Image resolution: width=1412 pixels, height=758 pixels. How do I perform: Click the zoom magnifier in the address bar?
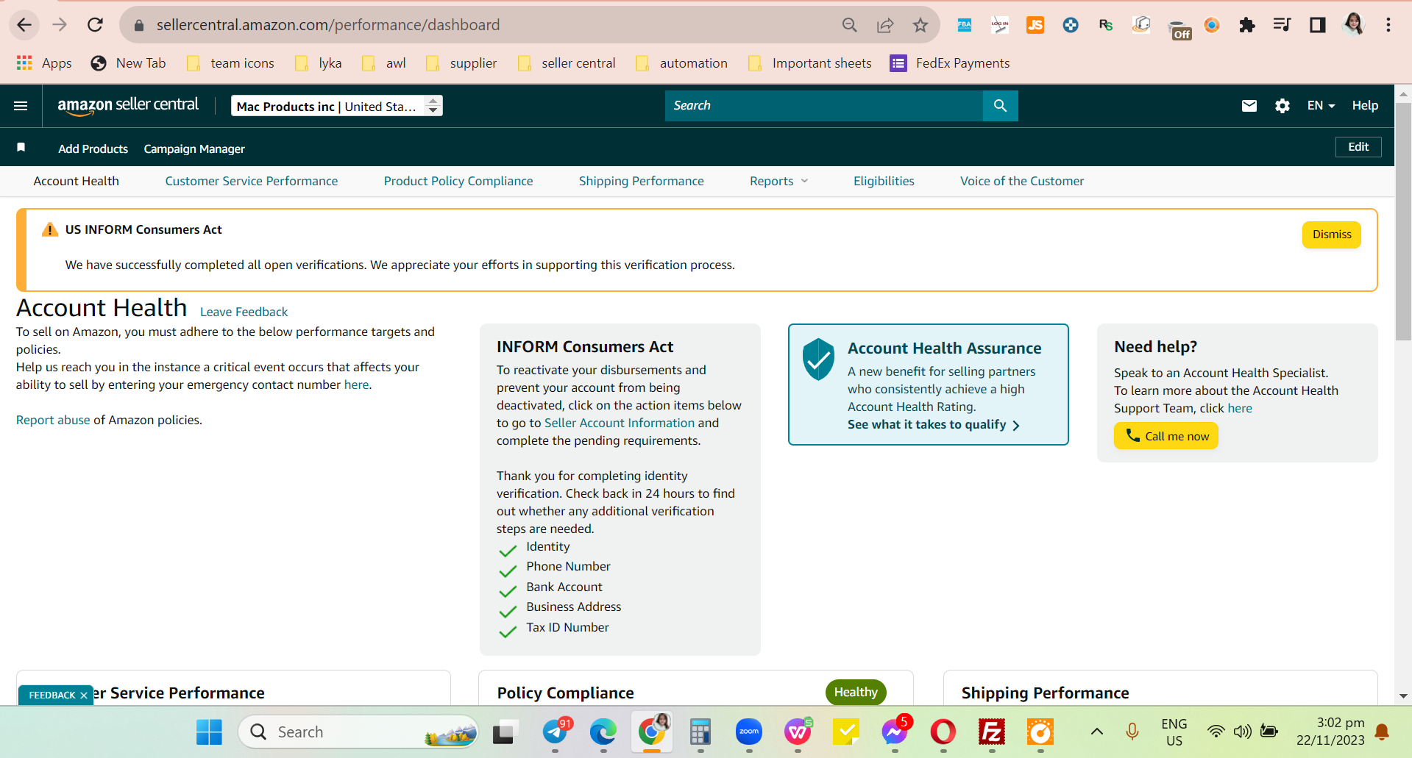click(x=850, y=26)
